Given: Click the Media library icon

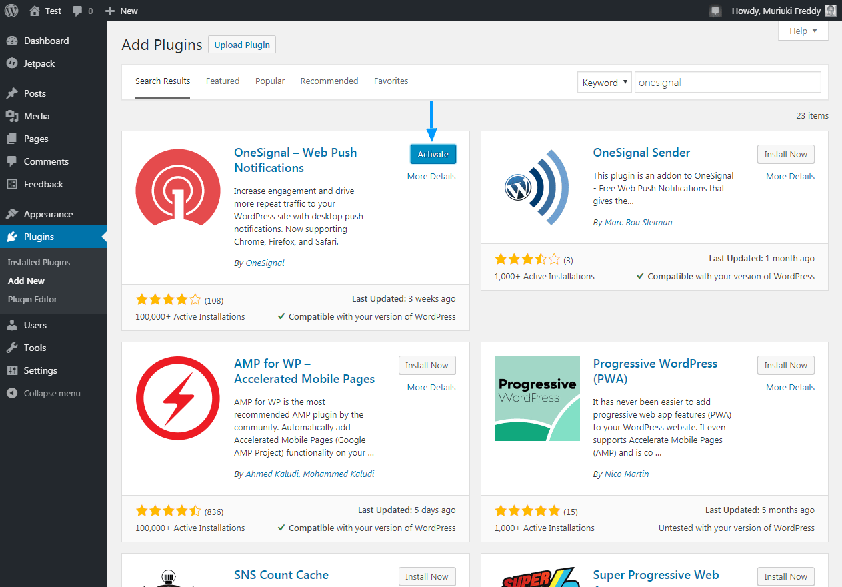Looking at the screenshot, I should pos(12,116).
